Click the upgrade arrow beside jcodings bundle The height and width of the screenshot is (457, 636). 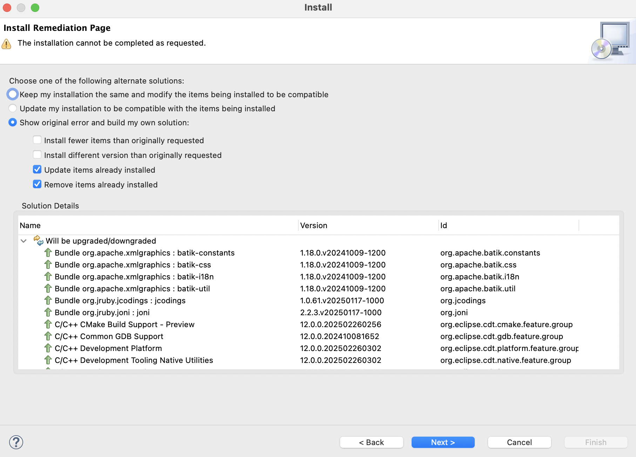click(48, 300)
